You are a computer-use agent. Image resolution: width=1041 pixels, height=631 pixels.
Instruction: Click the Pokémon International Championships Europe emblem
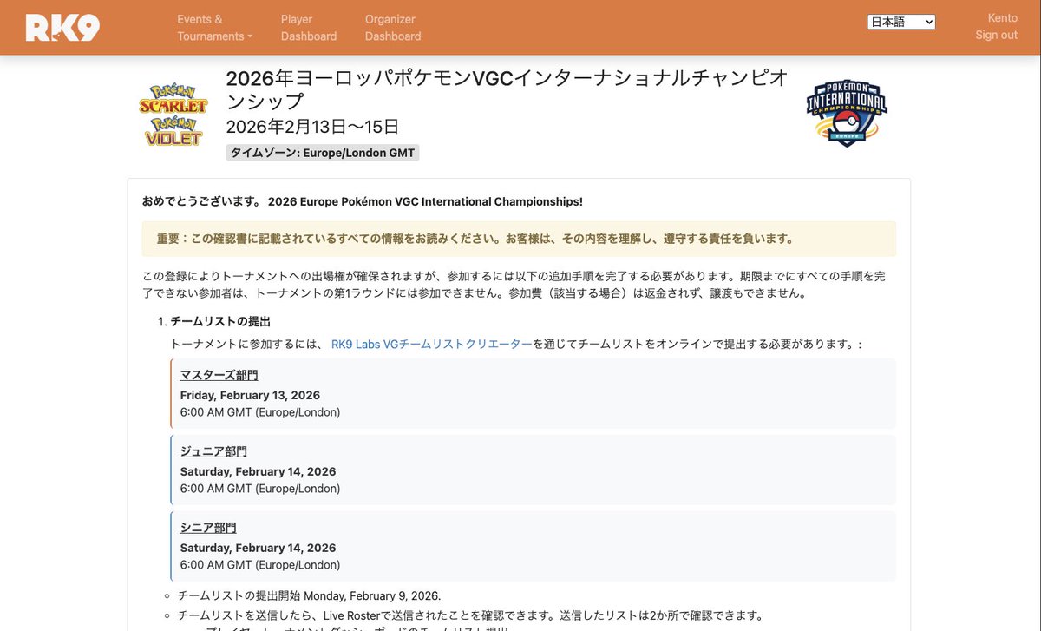click(846, 110)
